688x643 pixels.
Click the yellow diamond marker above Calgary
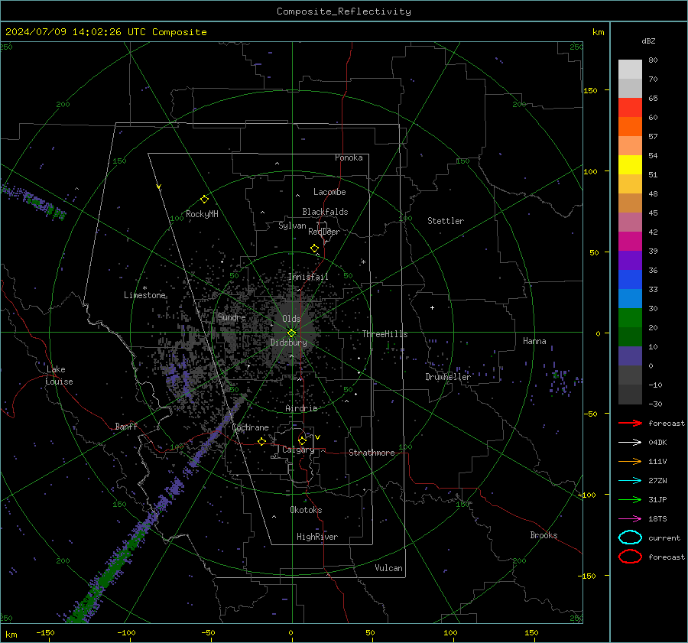point(302,440)
